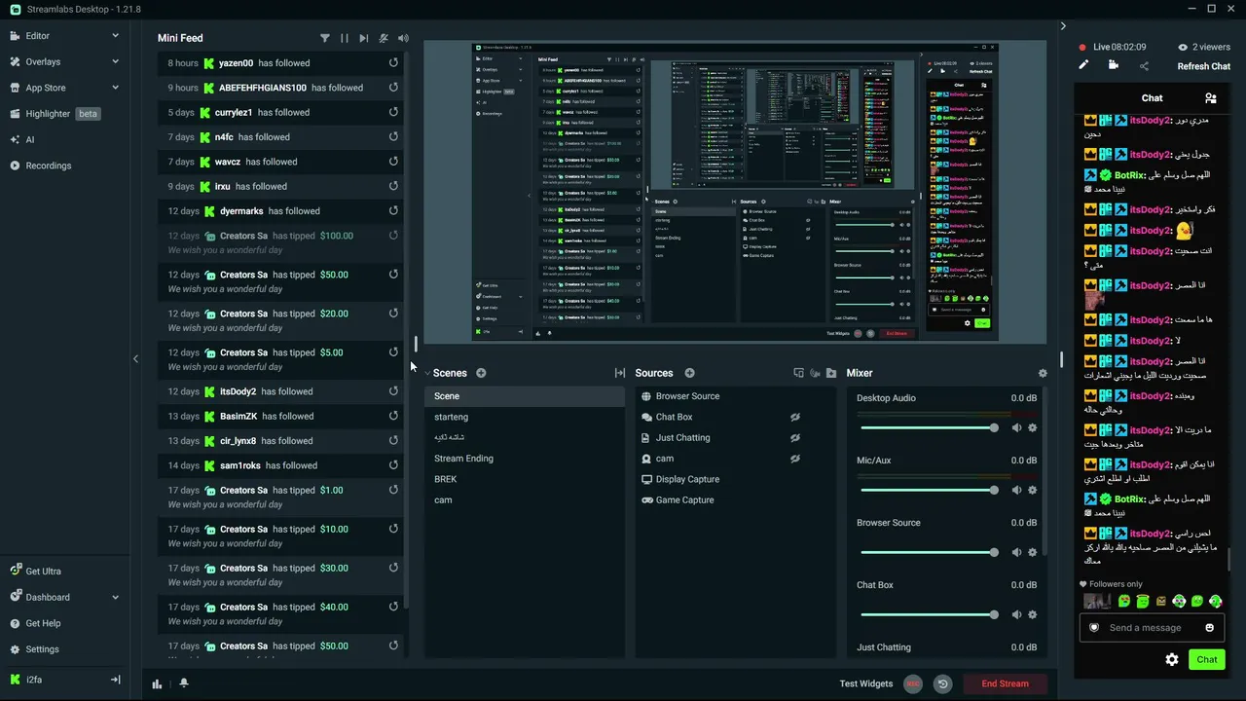Click the Test Widgets button
The image size is (1246, 701).
click(x=866, y=683)
